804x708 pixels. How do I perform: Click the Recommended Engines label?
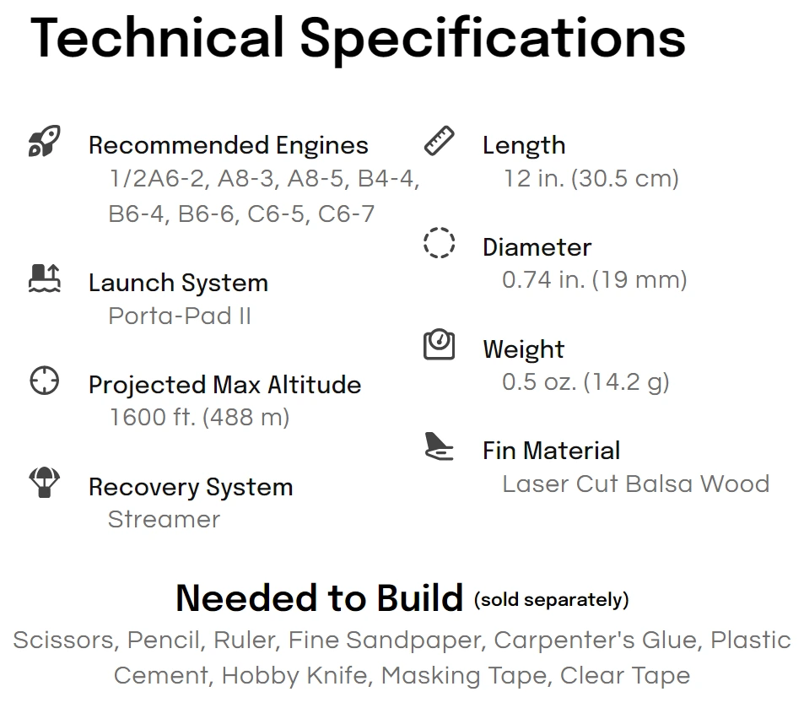228,145
